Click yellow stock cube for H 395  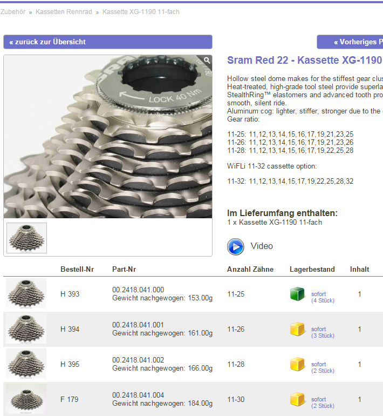point(298,364)
